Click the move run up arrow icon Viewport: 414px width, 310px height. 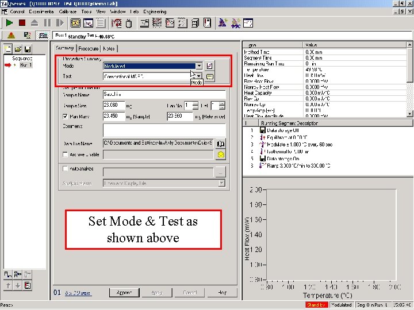(x=8, y=285)
